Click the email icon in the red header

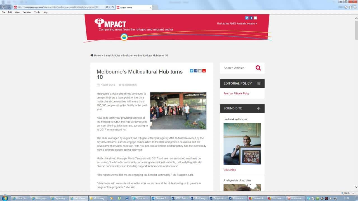point(255,18)
